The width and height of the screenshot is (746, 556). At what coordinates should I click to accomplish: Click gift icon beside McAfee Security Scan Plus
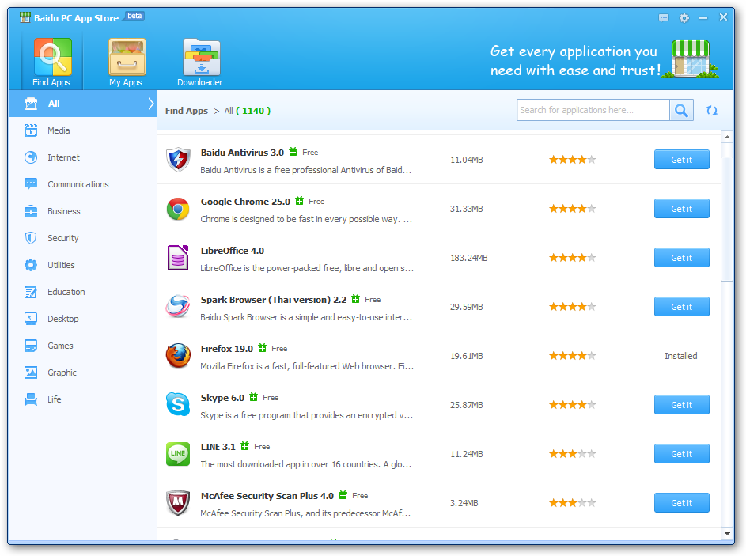(343, 494)
